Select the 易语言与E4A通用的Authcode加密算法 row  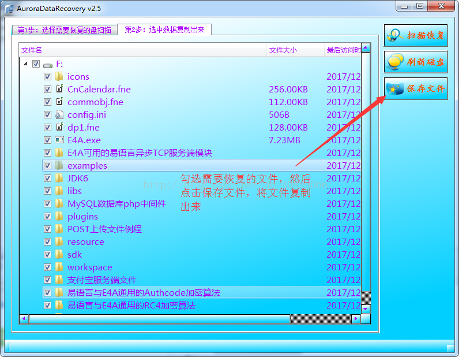coord(202,292)
